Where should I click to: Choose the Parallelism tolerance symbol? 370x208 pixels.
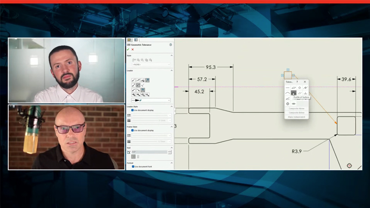(x=299, y=93)
